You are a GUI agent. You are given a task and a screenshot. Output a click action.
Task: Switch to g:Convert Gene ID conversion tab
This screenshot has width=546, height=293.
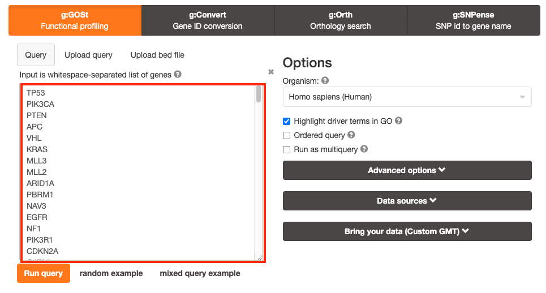(x=208, y=20)
